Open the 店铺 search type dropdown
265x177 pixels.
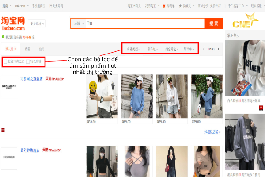[79, 23]
